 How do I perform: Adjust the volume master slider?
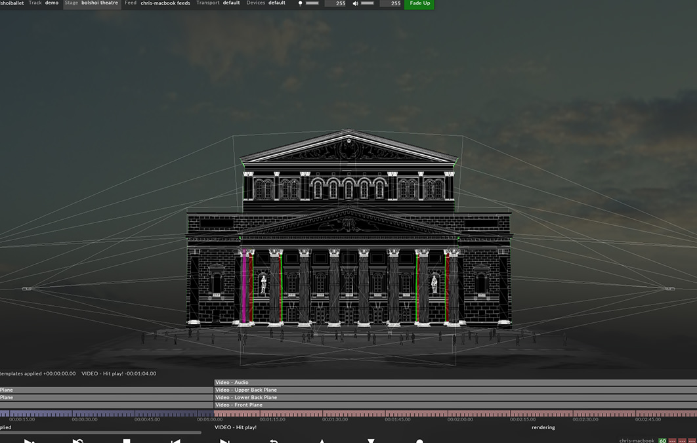coord(367,3)
